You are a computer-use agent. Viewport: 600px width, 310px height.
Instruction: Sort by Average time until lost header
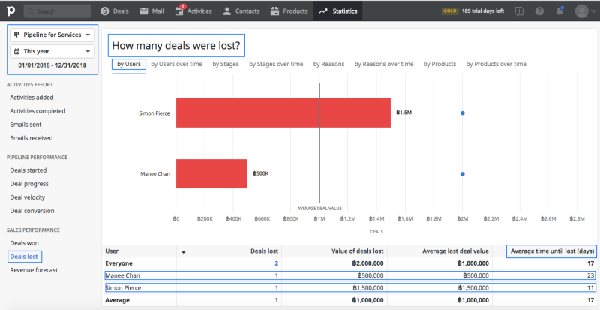pos(552,251)
